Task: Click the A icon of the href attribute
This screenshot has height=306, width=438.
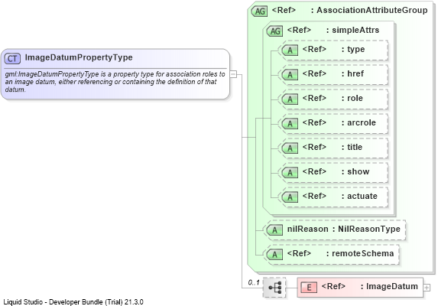Action: pos(290,75)
